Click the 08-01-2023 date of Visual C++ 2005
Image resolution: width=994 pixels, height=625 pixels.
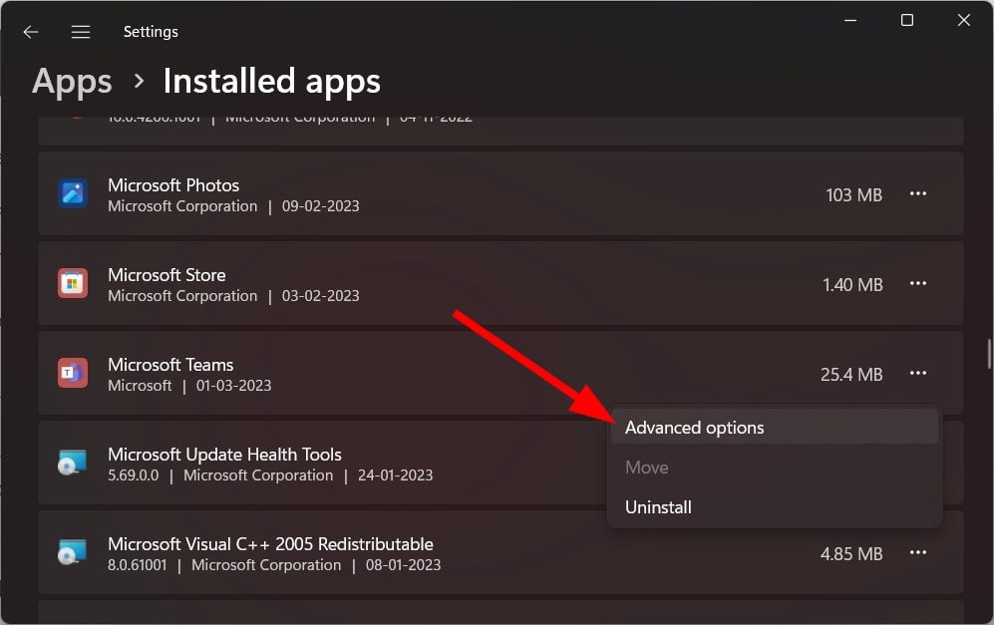[403, 565]
